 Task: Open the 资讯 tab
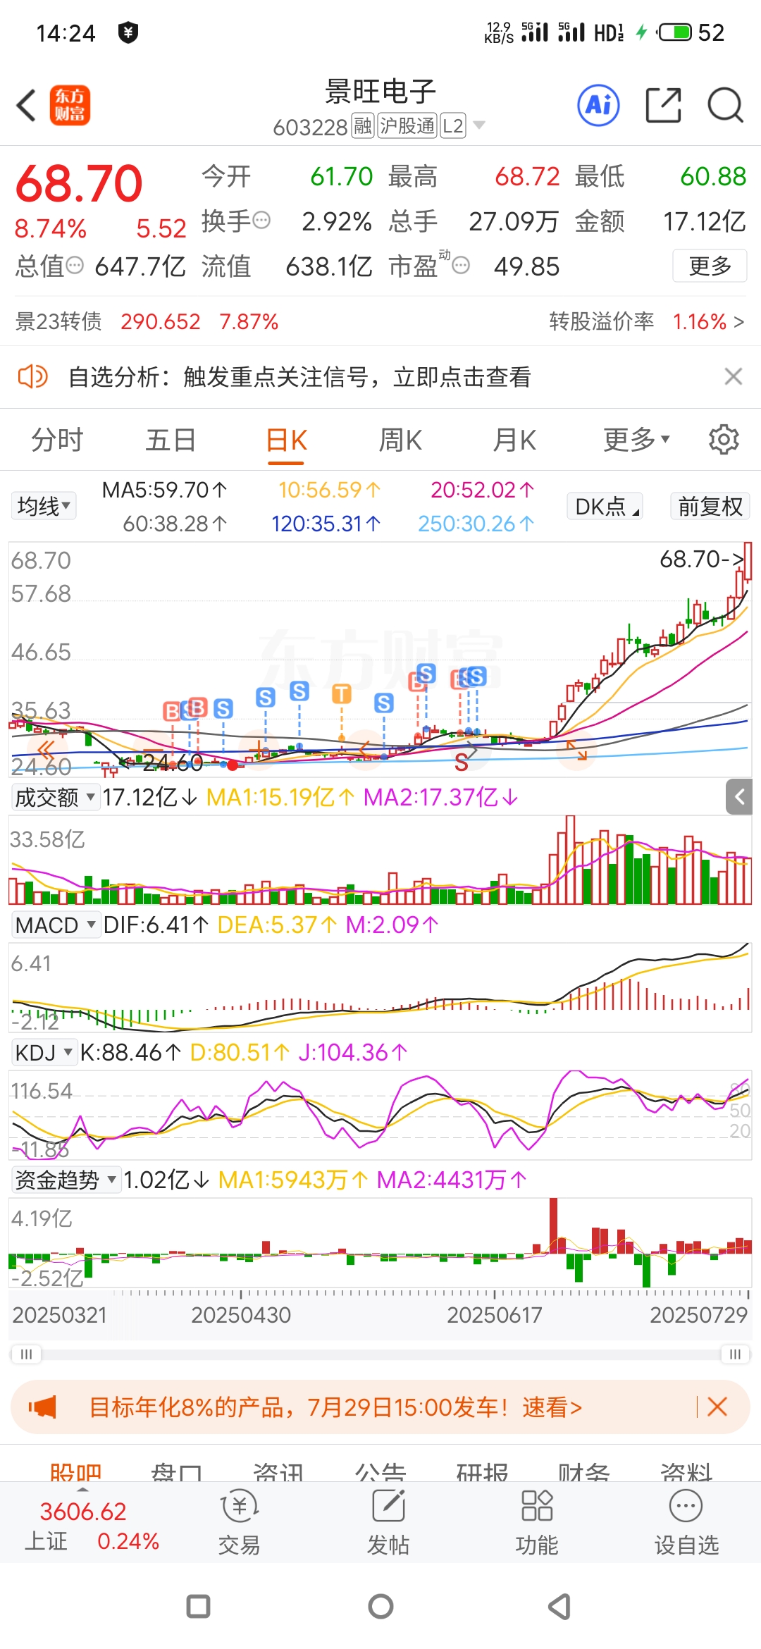point(278,1471)
